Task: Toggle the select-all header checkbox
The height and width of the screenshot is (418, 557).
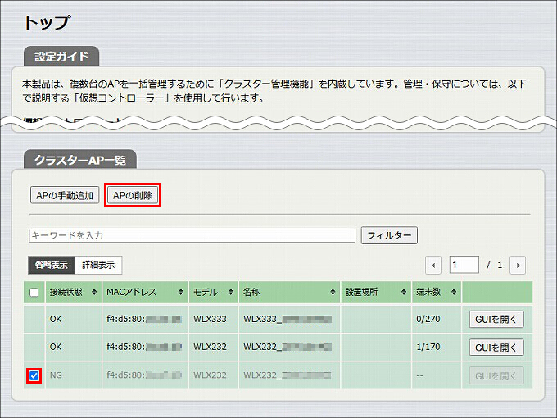Action: tap(34, 292)
